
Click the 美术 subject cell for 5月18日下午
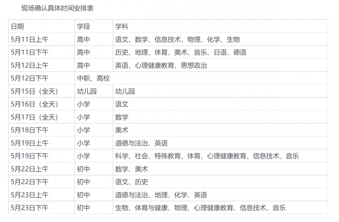pos(122,130)
